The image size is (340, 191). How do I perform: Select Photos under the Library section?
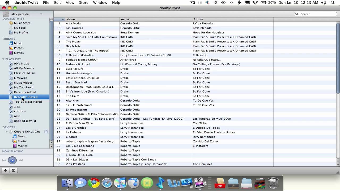[x=19, y=48]
